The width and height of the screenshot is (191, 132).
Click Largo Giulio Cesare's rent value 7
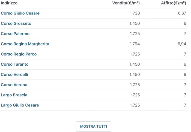click(x=185, y=105)
